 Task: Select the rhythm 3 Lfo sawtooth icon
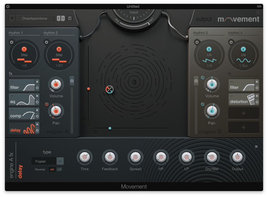(x=209, y=60)
